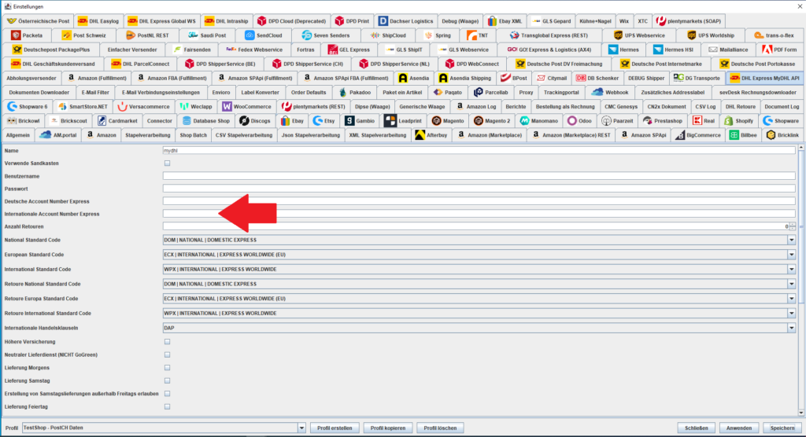Screen dimensions: 806x437
Task: Open the BigCommerce icon
Action: pos(680,135)
